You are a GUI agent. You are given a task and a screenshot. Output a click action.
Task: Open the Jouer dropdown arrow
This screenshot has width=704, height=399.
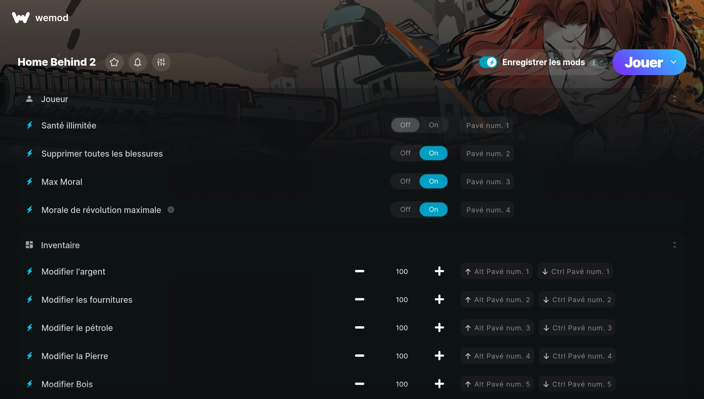click(x=673, y=62)
